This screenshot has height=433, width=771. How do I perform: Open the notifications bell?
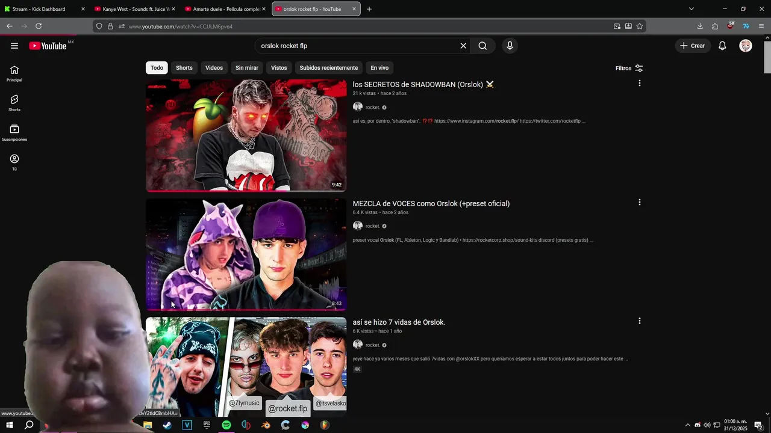722,46
